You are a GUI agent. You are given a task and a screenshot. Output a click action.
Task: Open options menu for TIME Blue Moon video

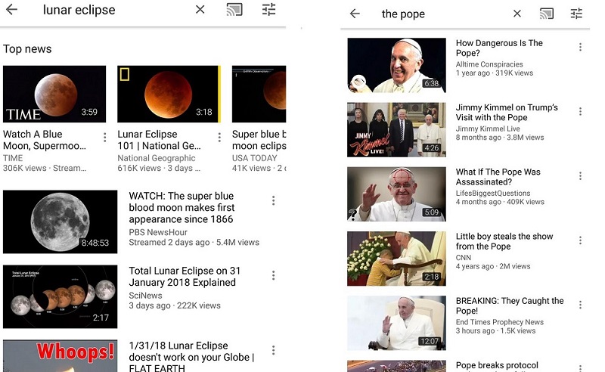pyautogui.click(x=105, y=137)
